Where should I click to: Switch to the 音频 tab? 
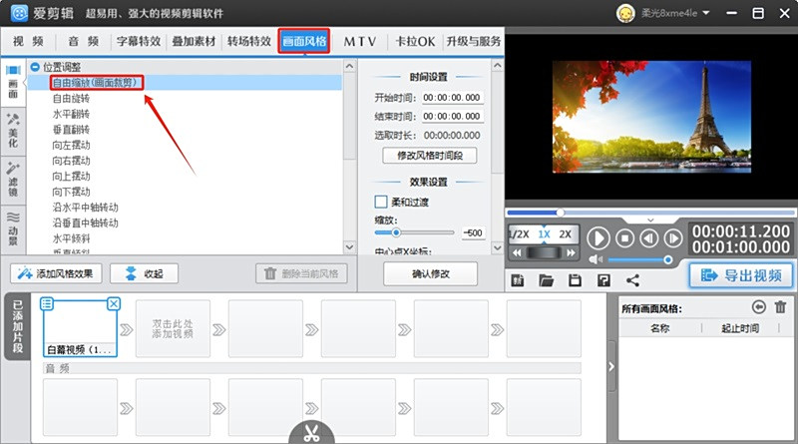[x=84, y=41]
